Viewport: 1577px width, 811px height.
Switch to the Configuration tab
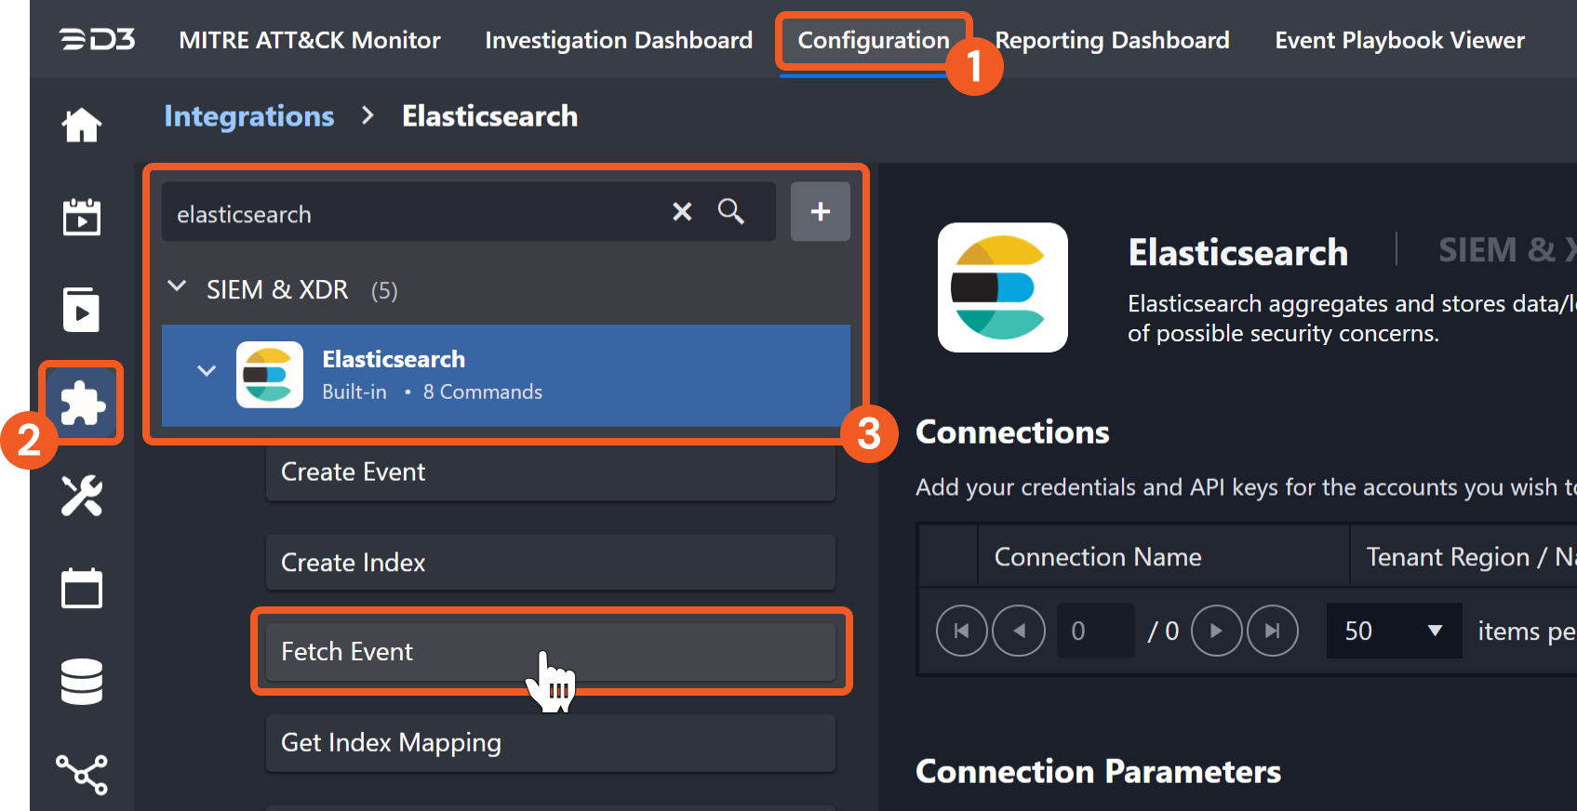click(x=873, y=41)
